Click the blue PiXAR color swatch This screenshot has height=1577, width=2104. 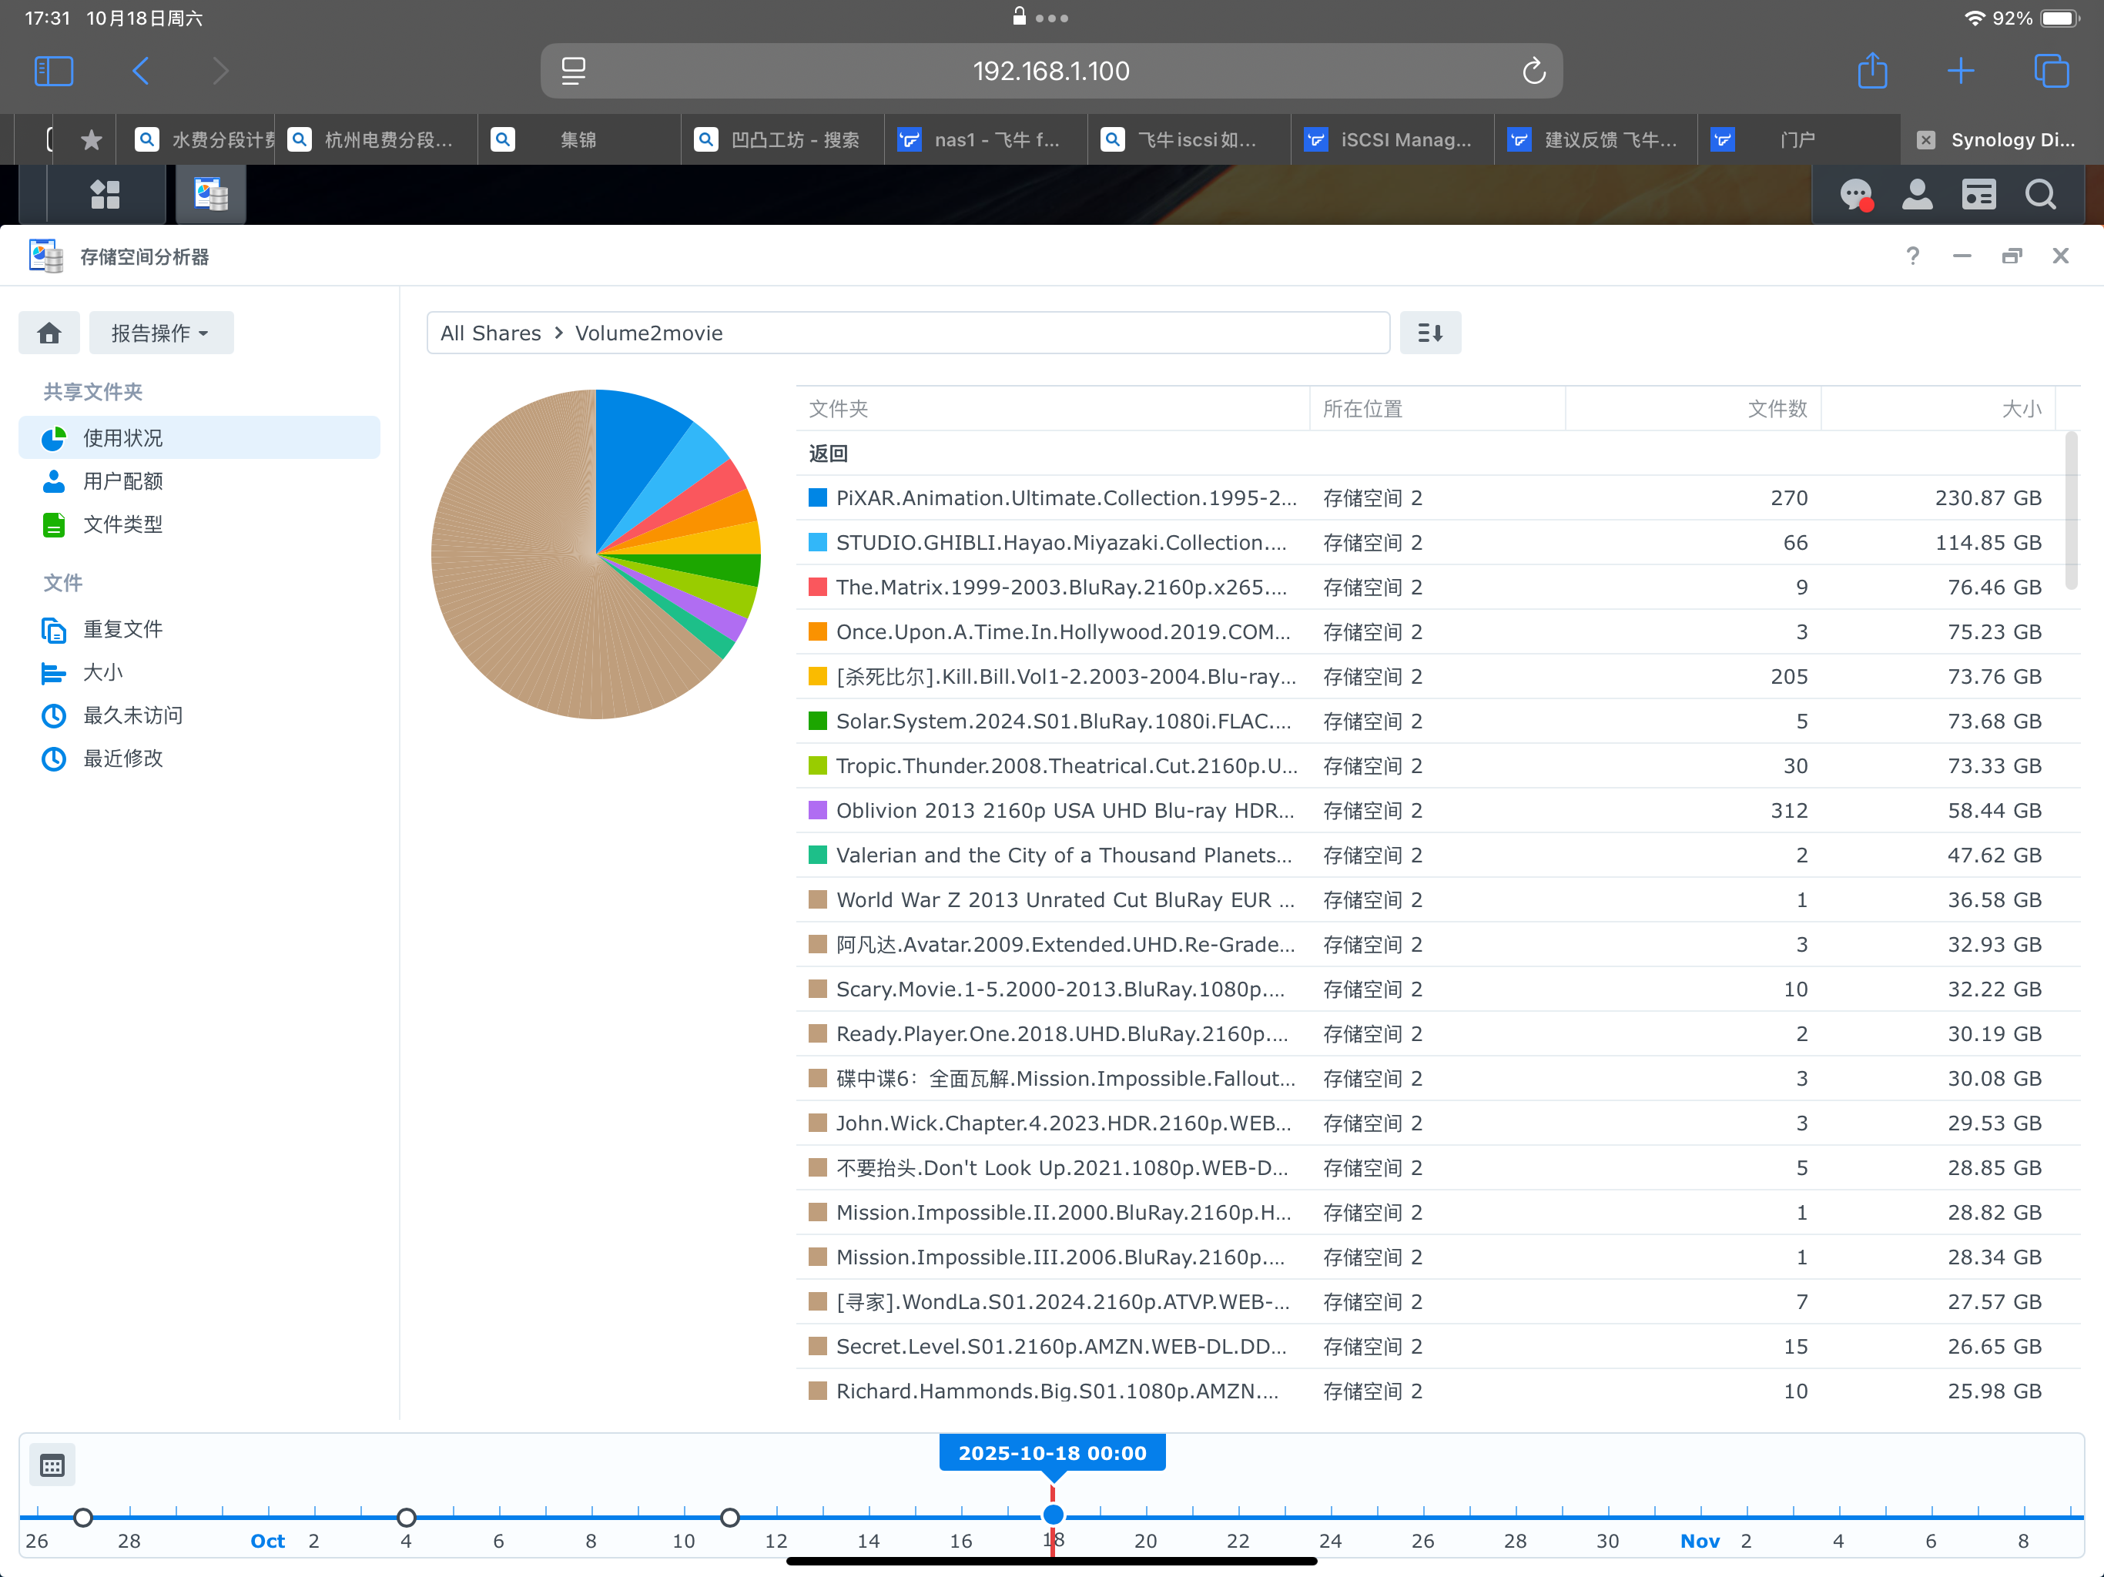pyautogui.click(x=817, y=498)
